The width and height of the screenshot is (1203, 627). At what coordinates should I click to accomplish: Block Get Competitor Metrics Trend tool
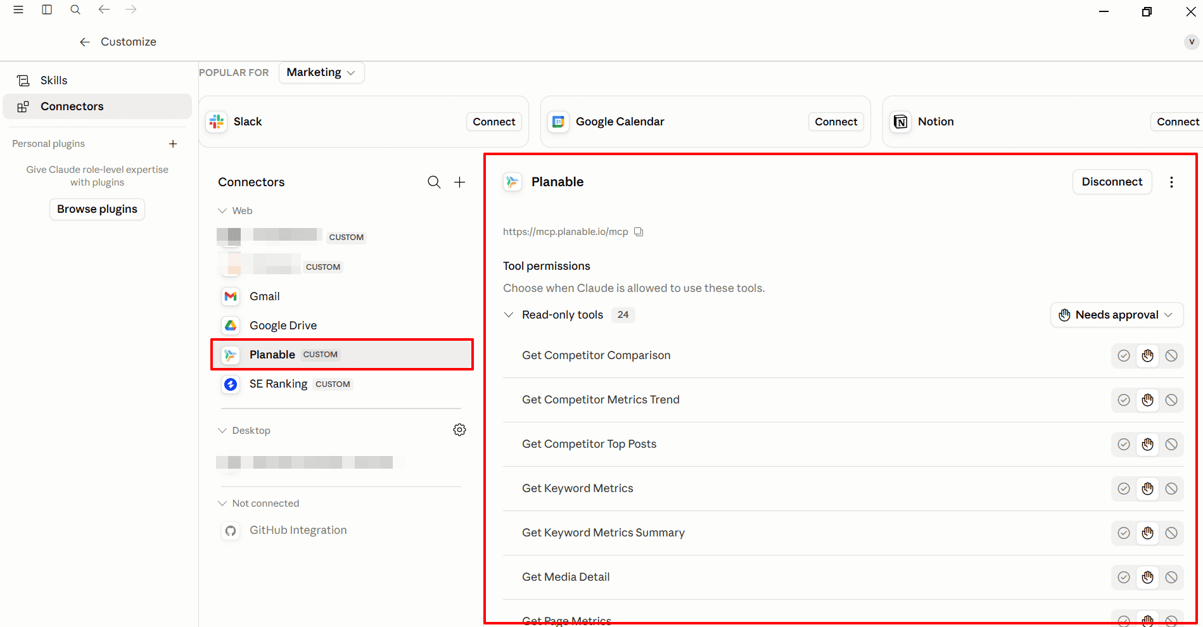1171,400
